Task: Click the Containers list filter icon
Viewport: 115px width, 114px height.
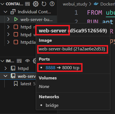Action: click(x=28, y=4)
